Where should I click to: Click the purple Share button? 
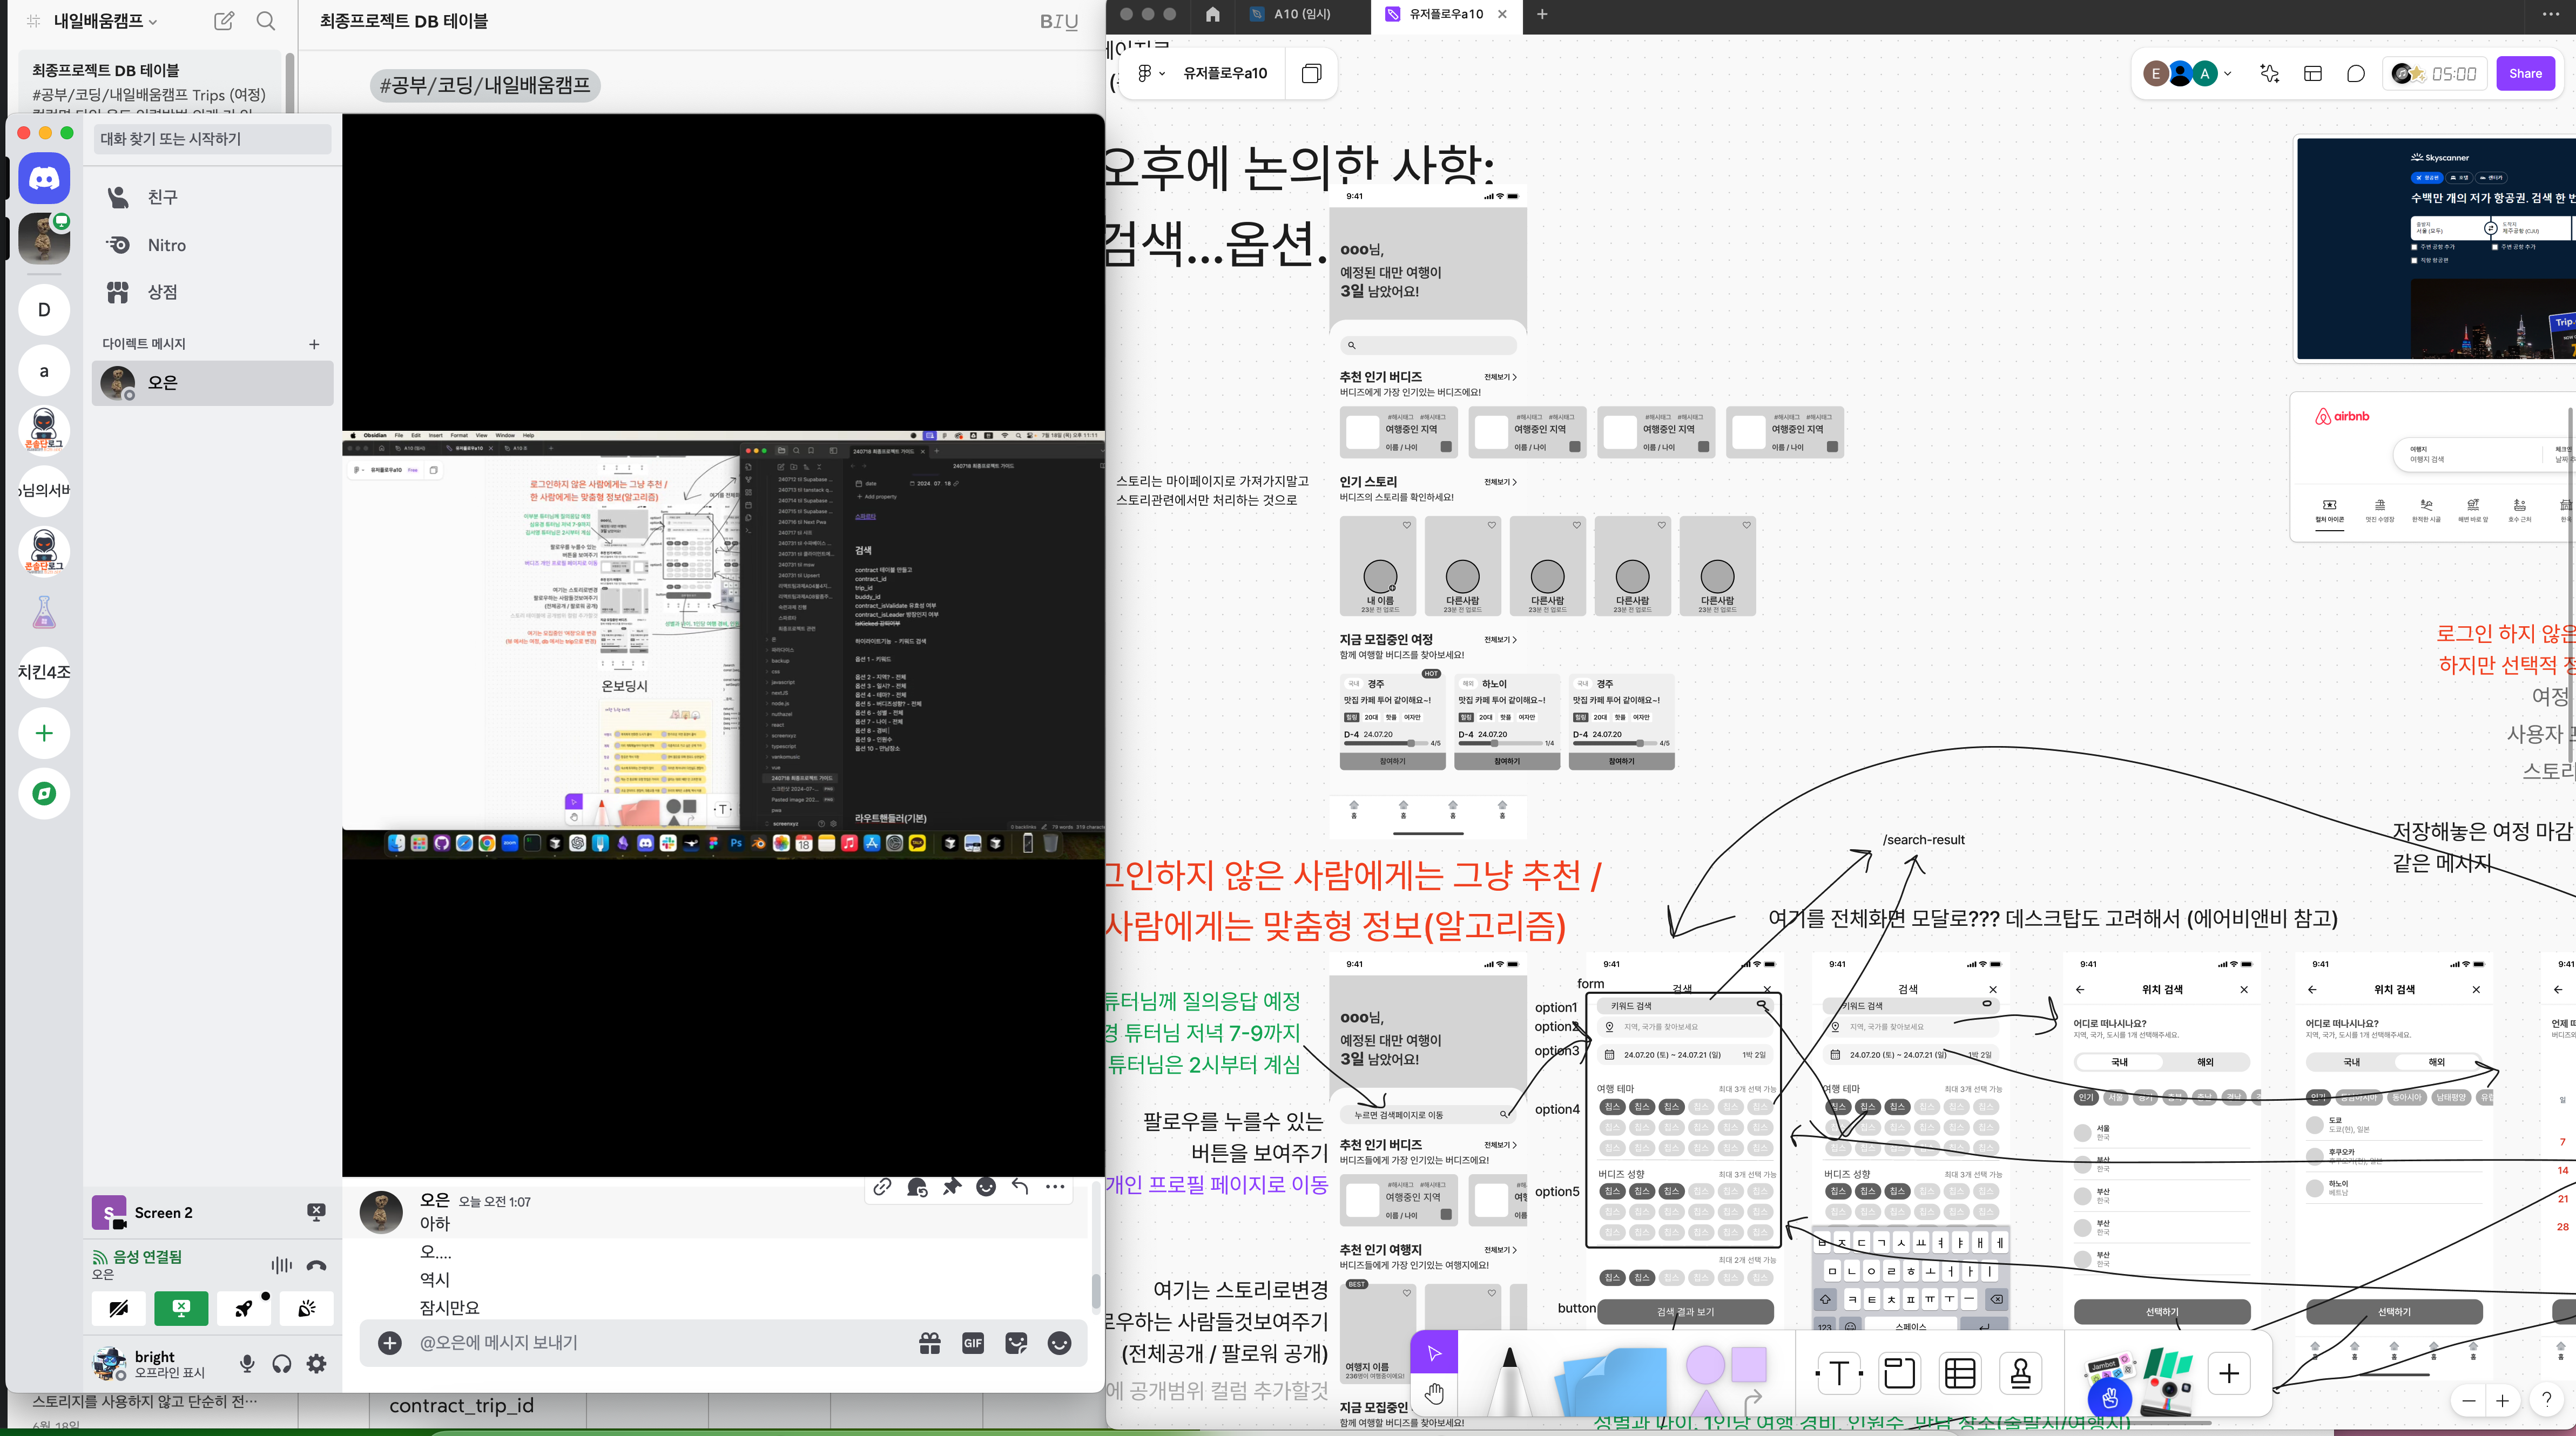(x=2524, y=73)
